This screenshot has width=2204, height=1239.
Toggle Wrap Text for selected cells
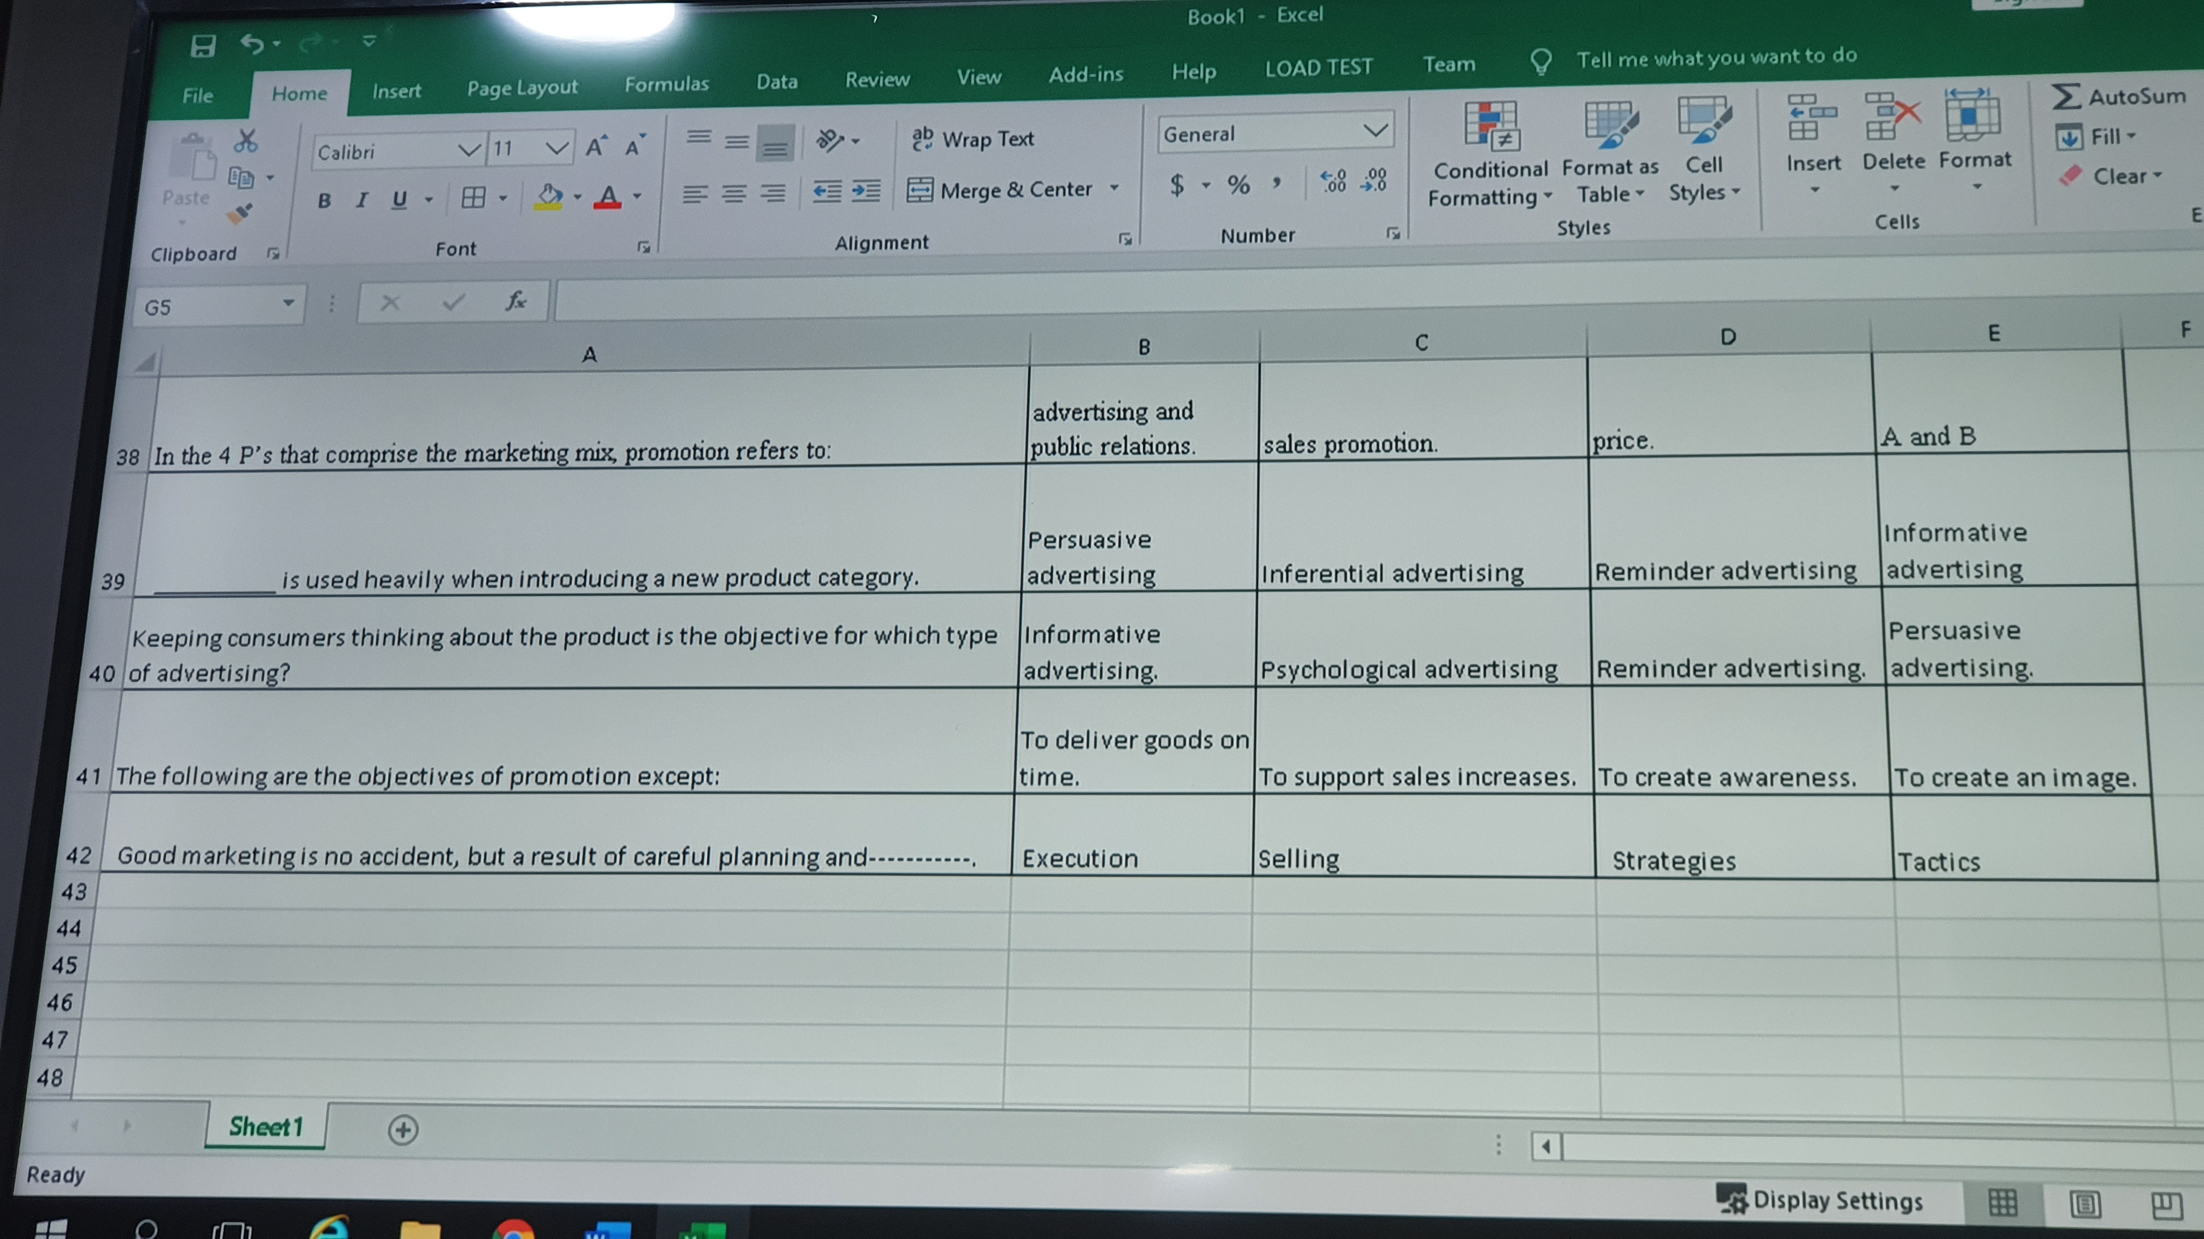[x=973, y=139]
